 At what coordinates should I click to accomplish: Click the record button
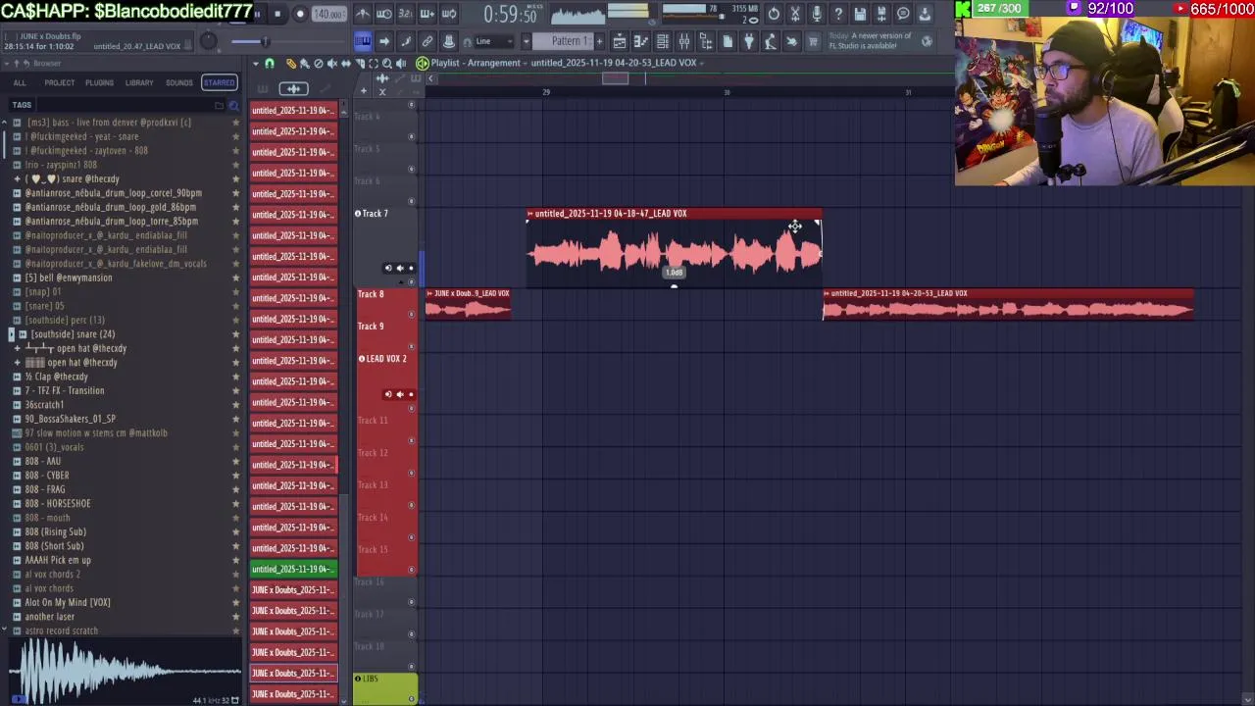300,14
